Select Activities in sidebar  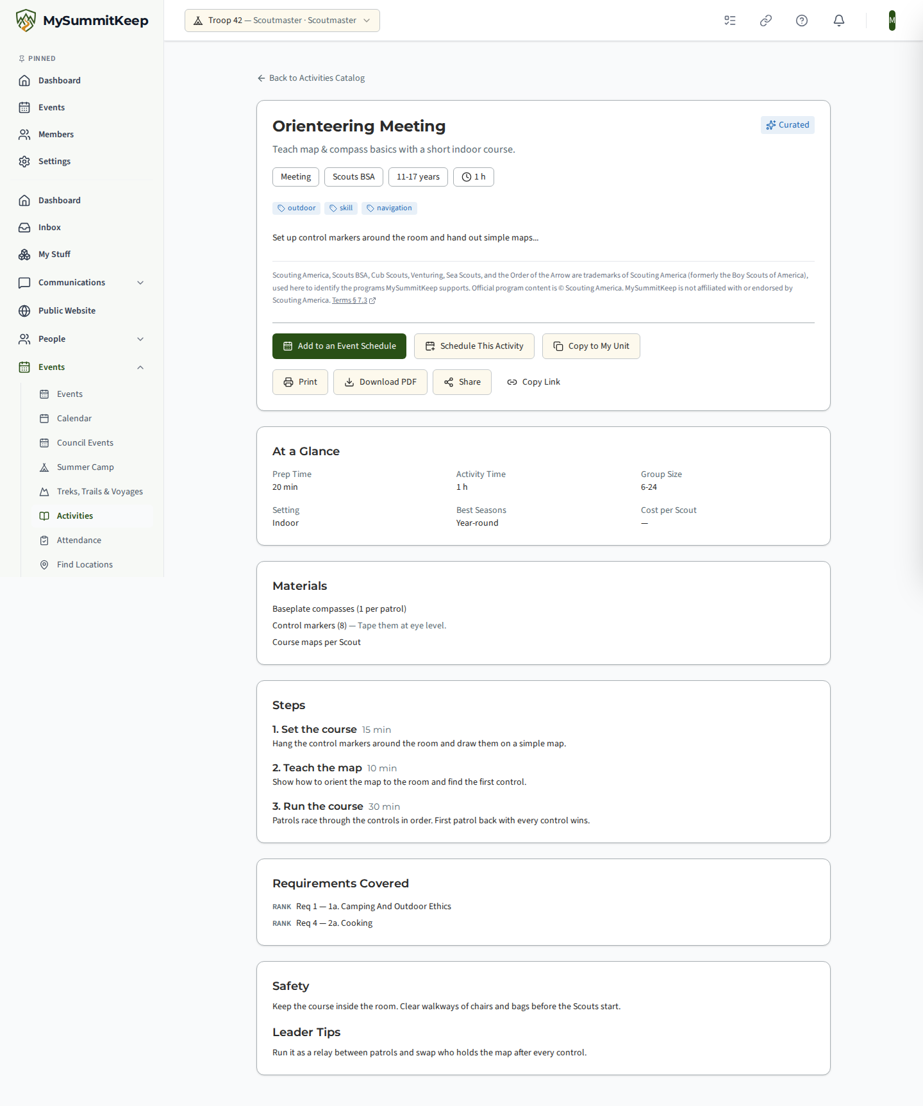(x=92, y=516)
